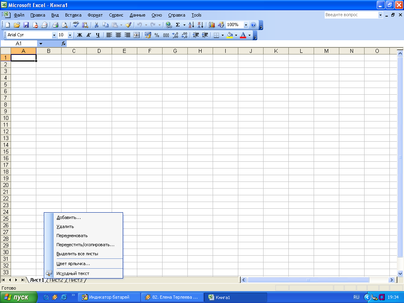This screenshot has height=303, width=404.
Task: Merge and center cells icon
Action: pos(137,35)
